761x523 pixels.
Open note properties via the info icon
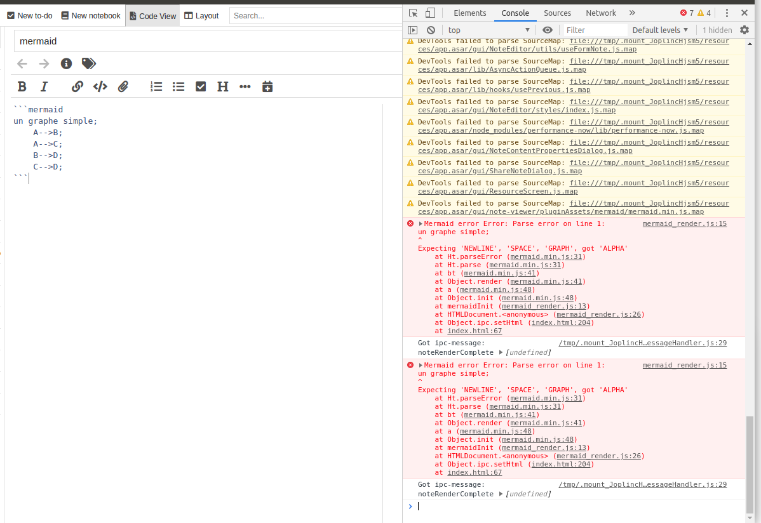click(x=67, y=63)
